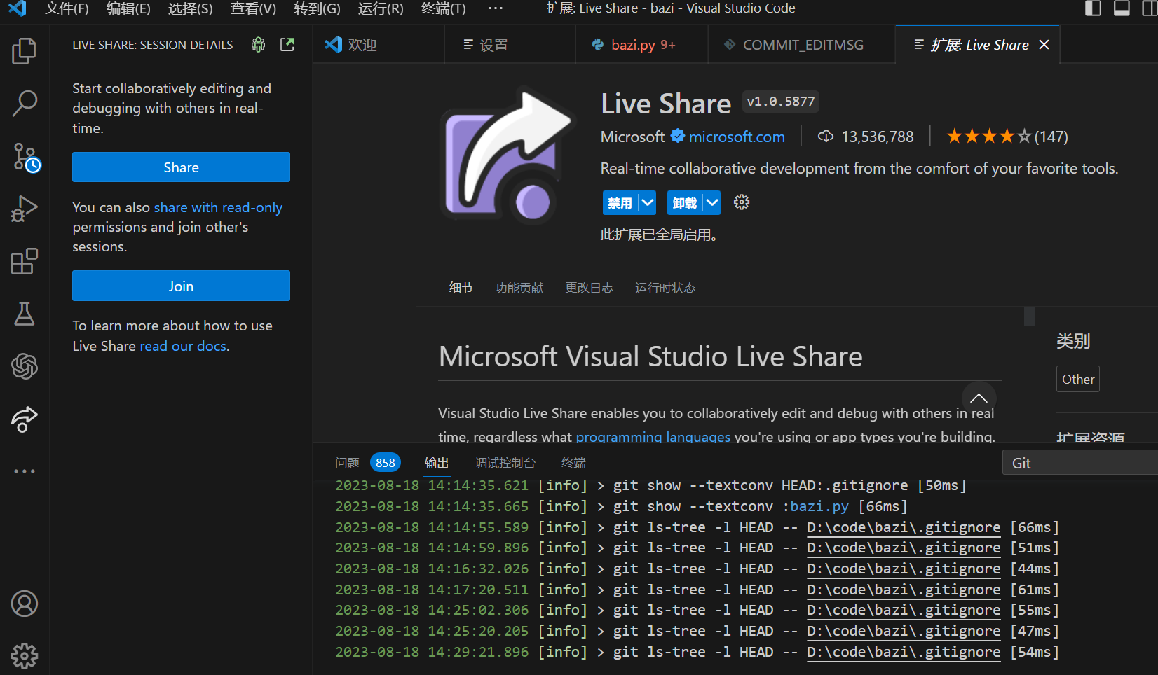Open the 运行(R) menu
Screen dimensions: 1158x675
[x=381, y=8]
